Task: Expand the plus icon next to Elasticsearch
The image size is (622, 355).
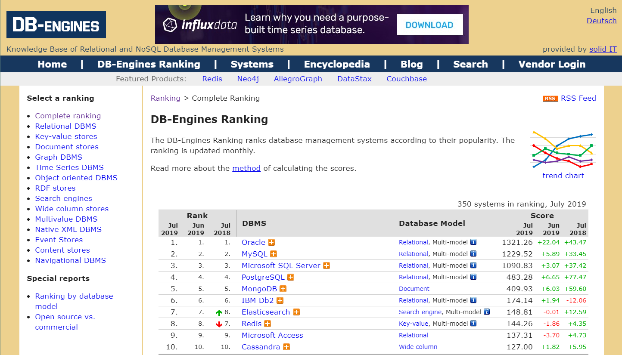Action: click(296, 312)
